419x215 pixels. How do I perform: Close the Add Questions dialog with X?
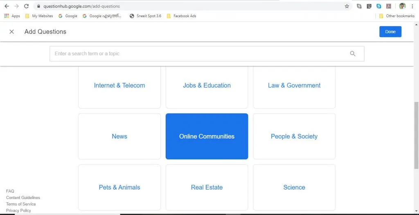(11, 32)
